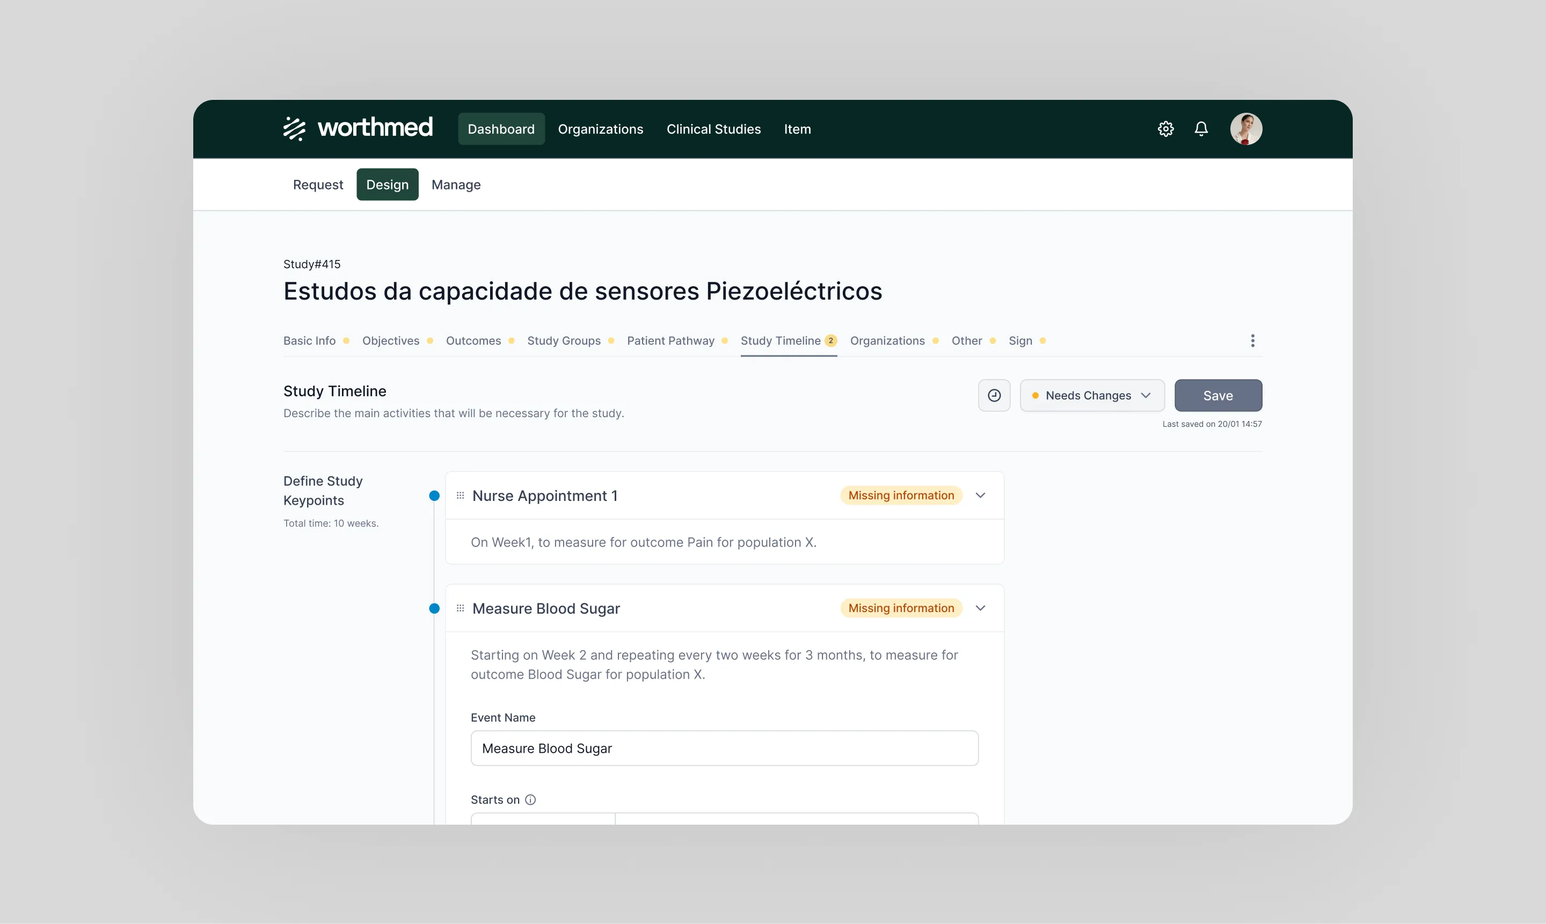This screenshot has height=924, width=1546.
Task: Open the Basic Info section tab
Action: tap(316, 340)
